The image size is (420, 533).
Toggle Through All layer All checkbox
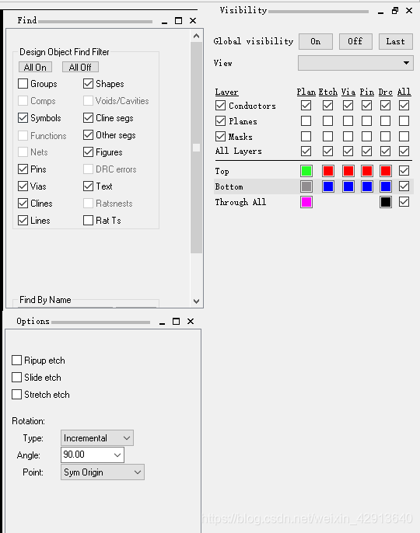[x=404, y=202]
